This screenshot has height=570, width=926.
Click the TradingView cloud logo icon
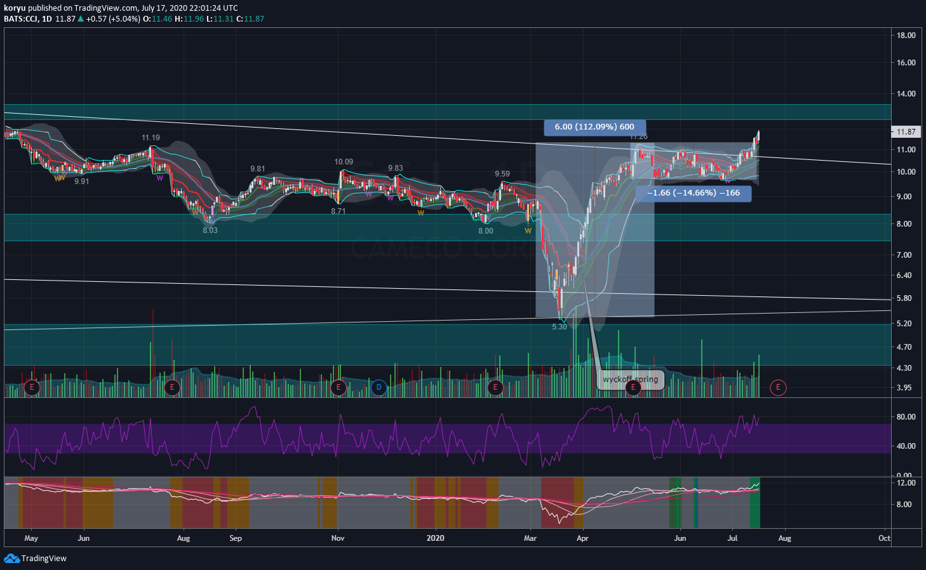[x=11, y=558]
